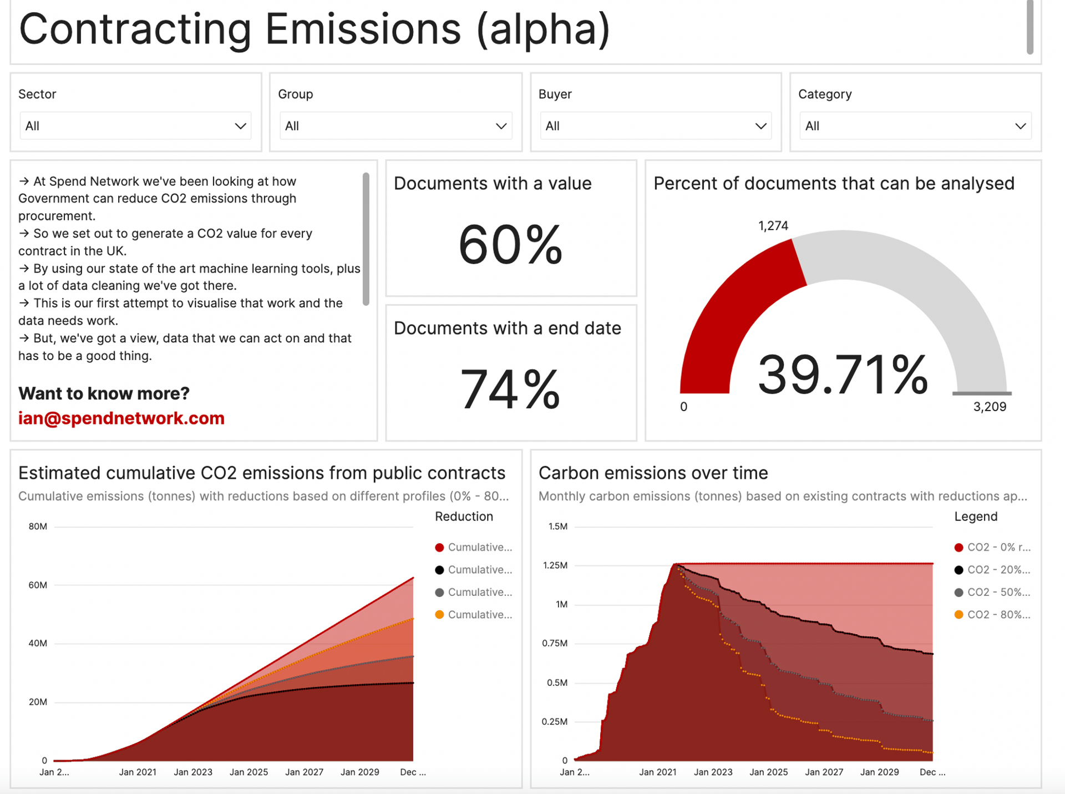Click the 39.71% gauge value
1065x794 pixels.
click(x=843, y=376)
